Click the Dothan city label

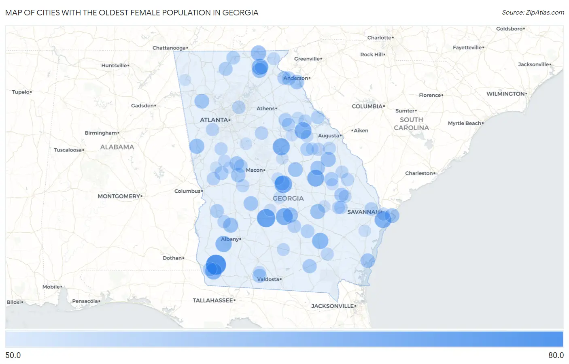pyautogui.click(x=172, y=258)
